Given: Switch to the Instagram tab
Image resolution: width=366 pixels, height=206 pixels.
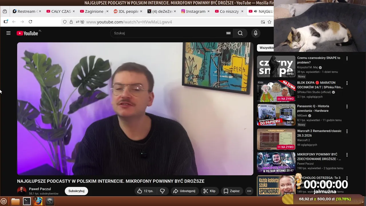Looking at the screenshot, I should pyautogui.click(x=196, y=11).
